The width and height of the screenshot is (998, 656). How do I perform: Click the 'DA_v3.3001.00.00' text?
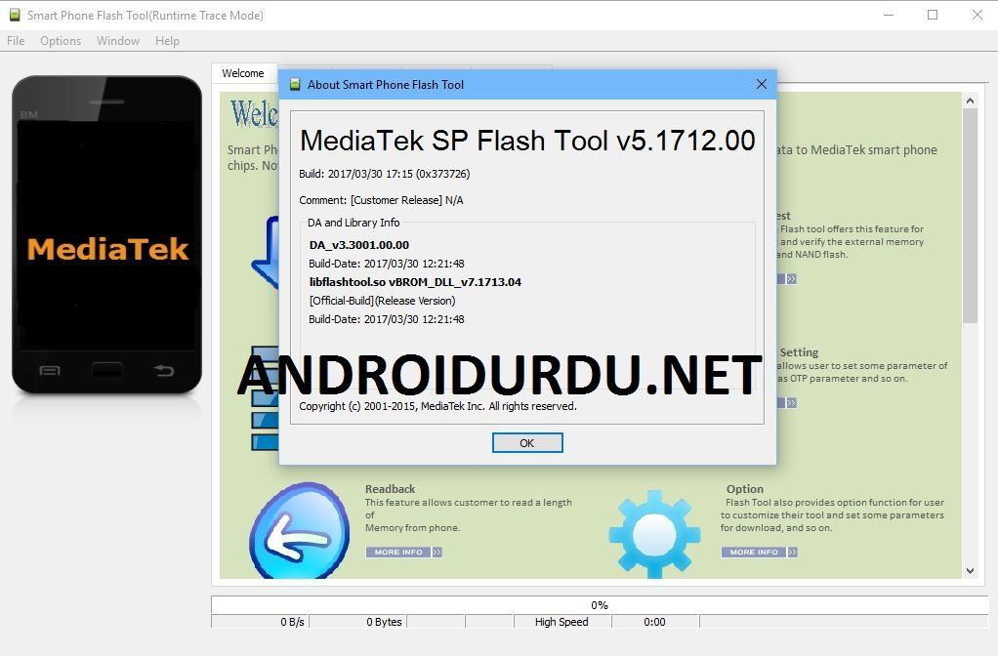click(x=359, y=245)
